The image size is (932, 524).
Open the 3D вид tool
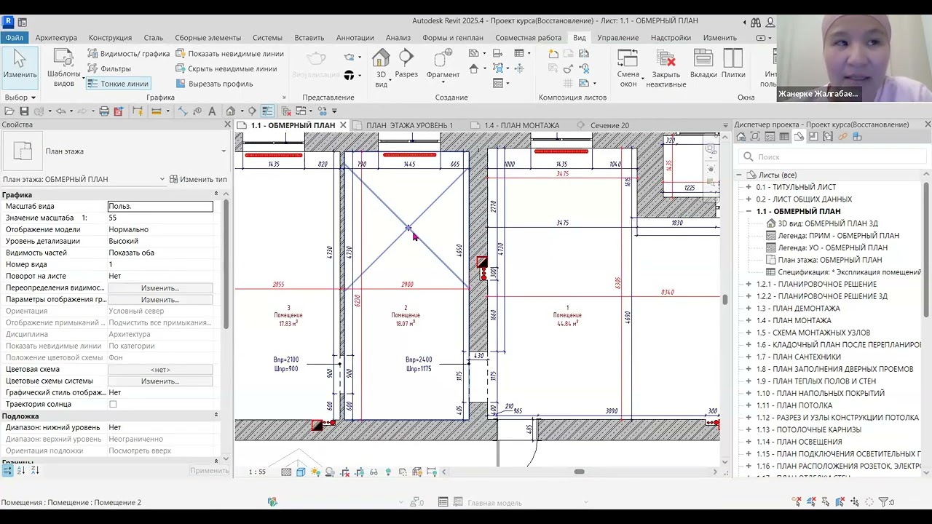tap(381, 68)
